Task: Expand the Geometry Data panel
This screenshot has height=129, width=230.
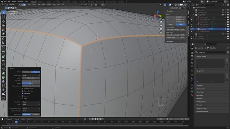Action: (x=202, y=108)
